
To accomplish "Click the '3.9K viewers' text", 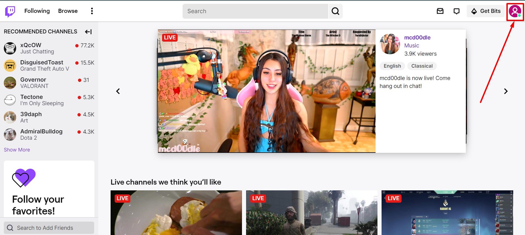I will coord(420,54).
